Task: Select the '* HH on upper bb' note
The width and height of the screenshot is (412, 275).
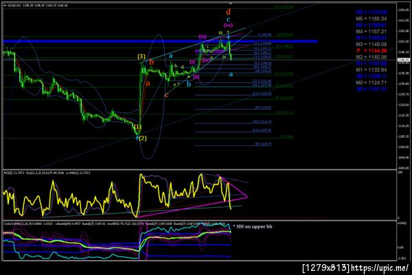Action: [253, 226]
